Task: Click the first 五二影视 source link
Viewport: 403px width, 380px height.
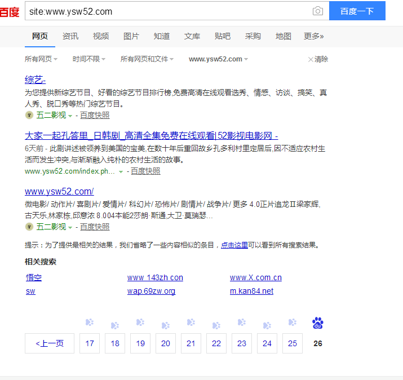Action: pyautogui.click(x=51, y=115)
